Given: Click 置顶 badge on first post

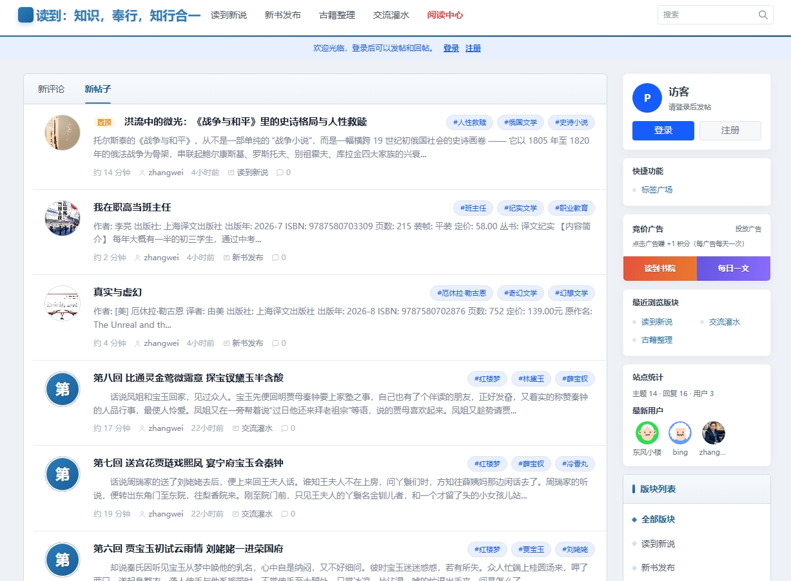Looking at the screenshot, I should click(104, 122).
